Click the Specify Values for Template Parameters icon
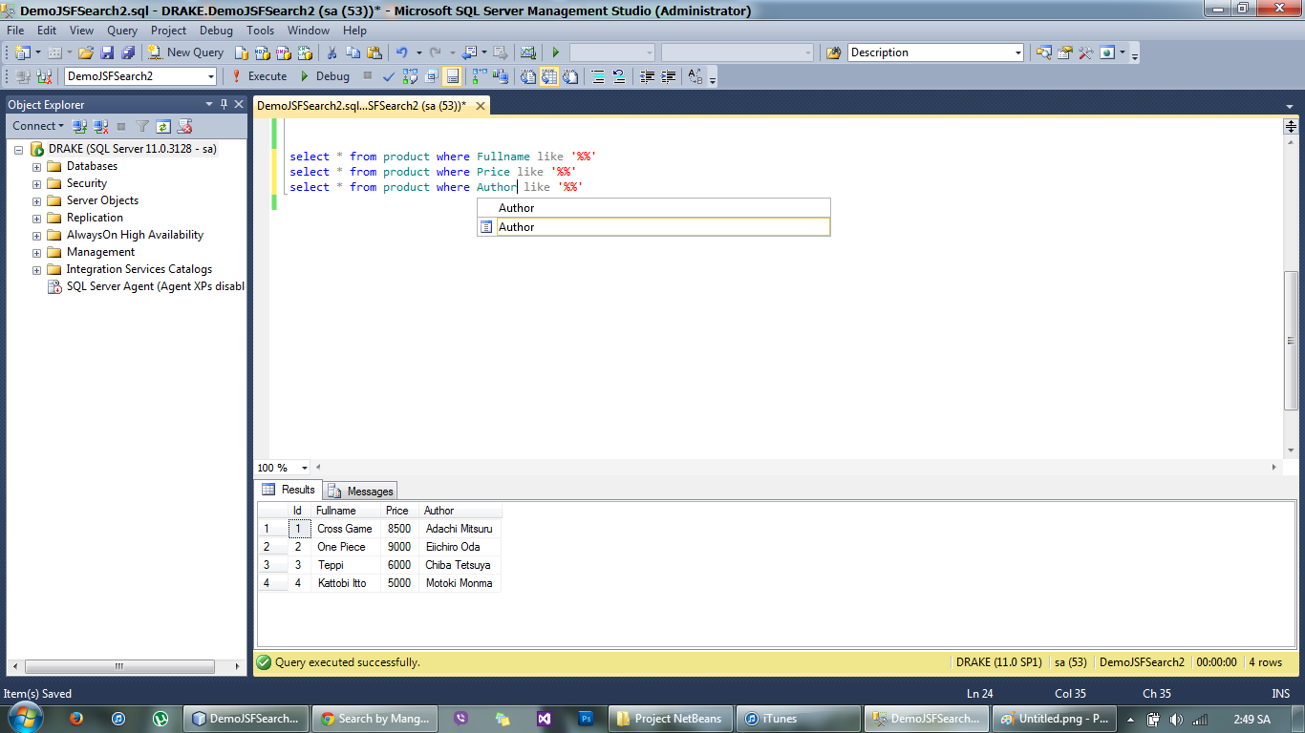1305x733 pixels. tap(695, 76)
